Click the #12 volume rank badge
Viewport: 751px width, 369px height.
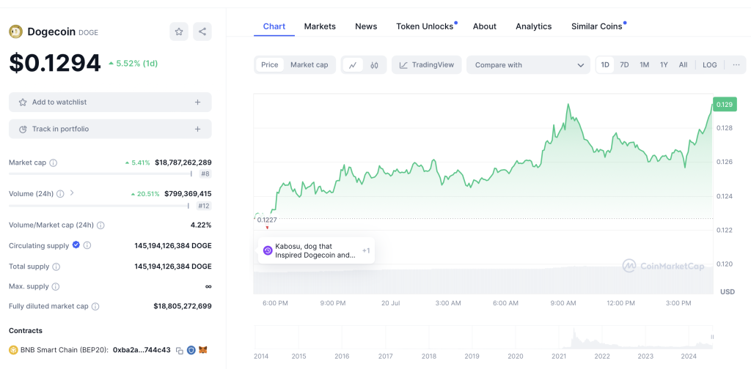204,206
